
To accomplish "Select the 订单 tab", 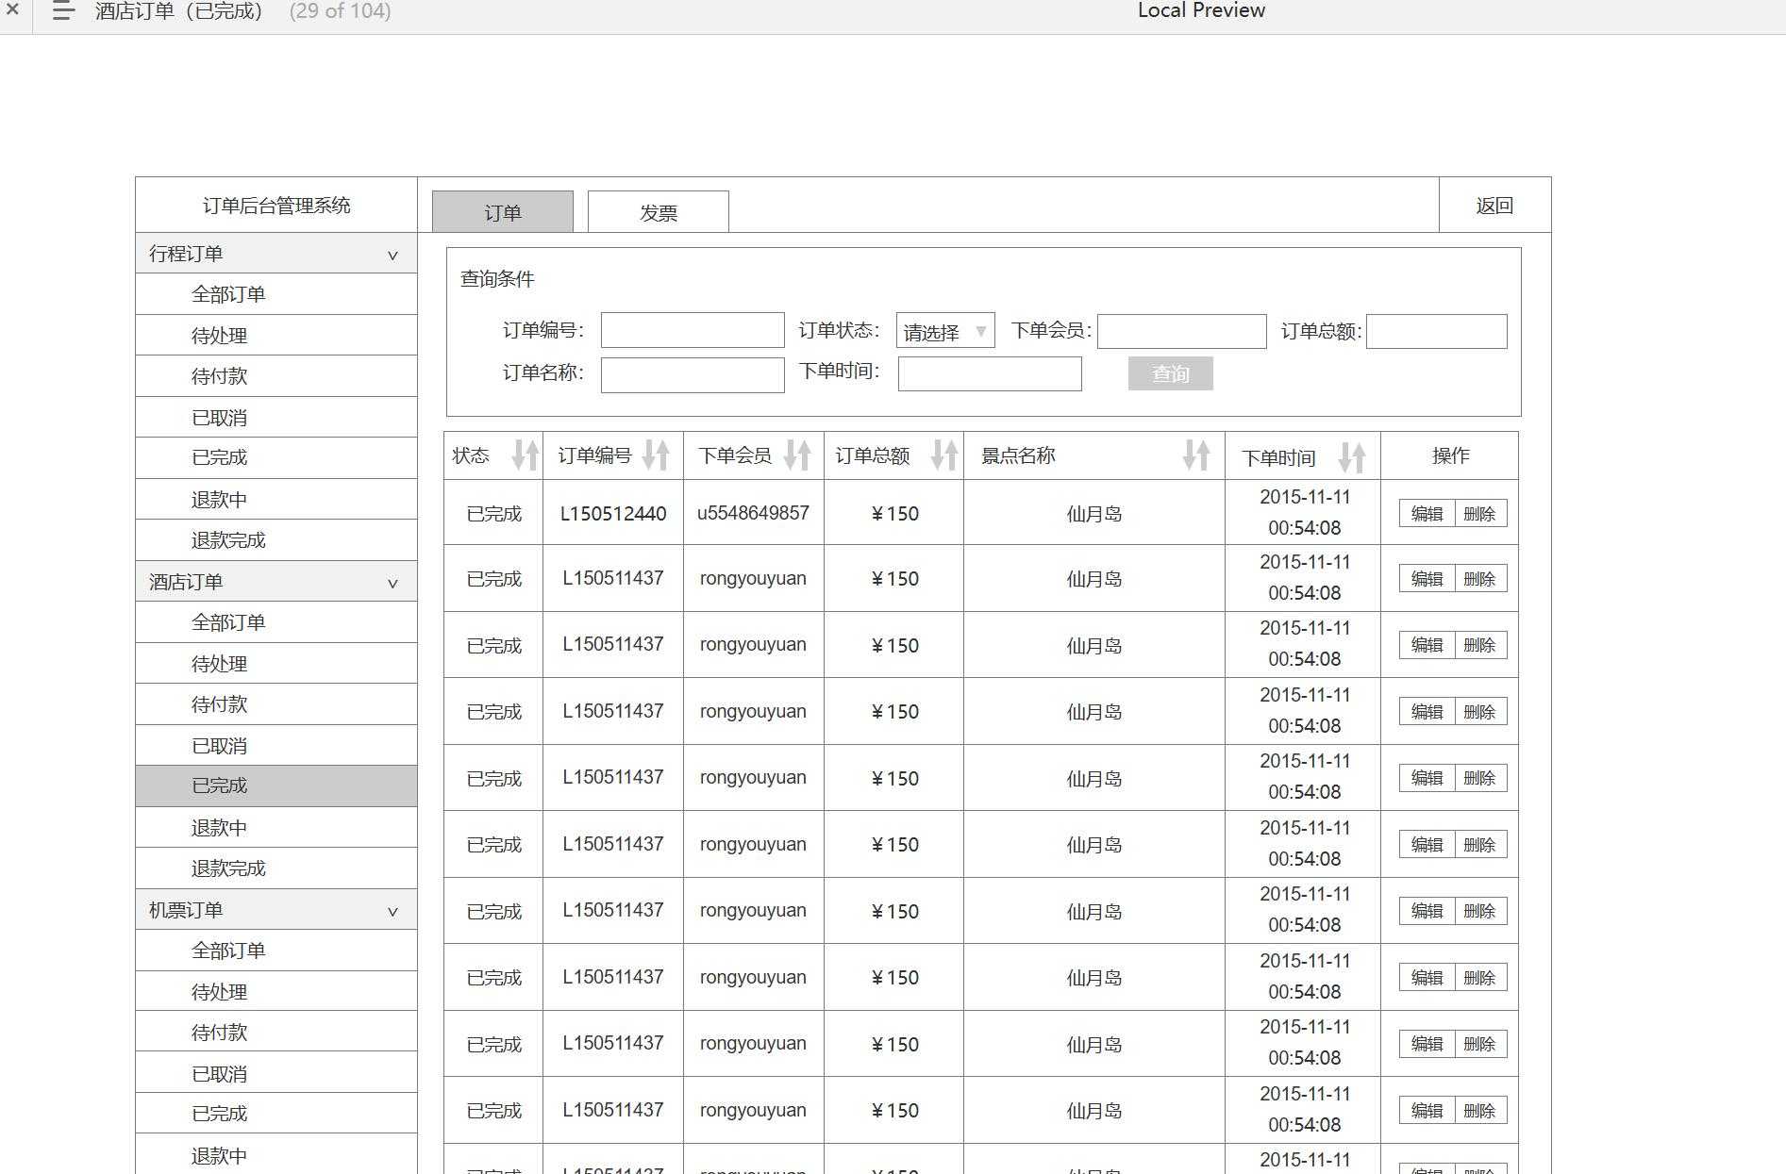I will 502,212.
